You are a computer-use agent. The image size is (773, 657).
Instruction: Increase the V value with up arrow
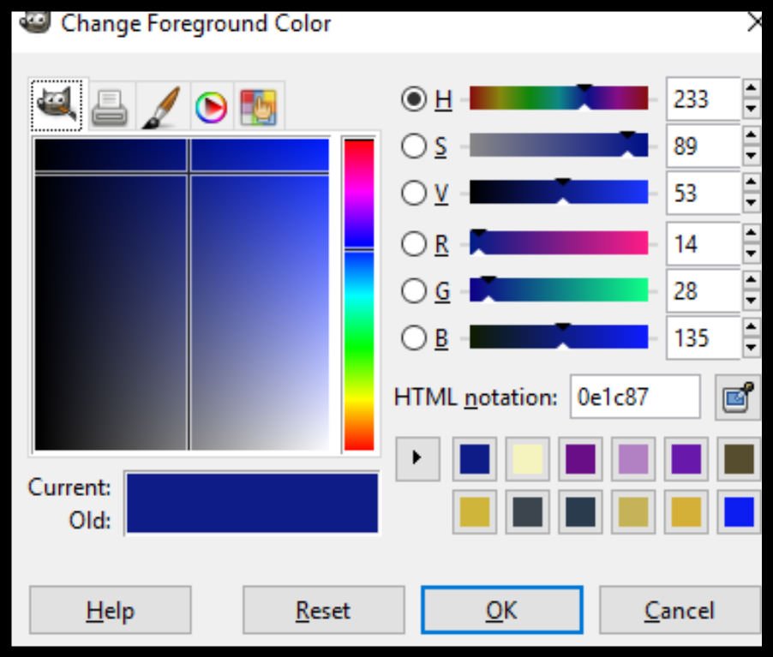(x=751, y=182)
